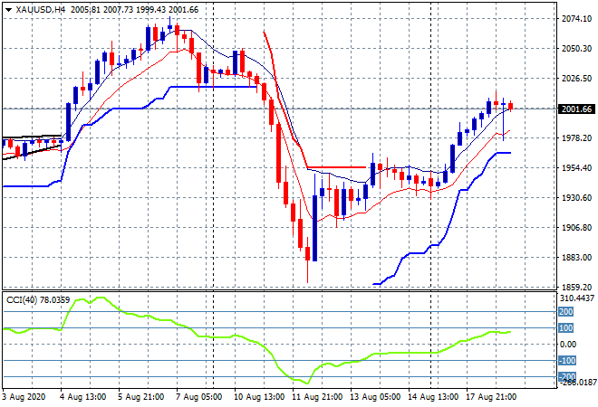The width and height of the screenshot is (598, 407).
Task: Click the CCI(40) 78.0359 indicator label
Action: coord(38,300)
